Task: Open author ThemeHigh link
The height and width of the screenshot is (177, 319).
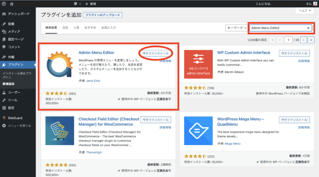Action: click(94, 152)
